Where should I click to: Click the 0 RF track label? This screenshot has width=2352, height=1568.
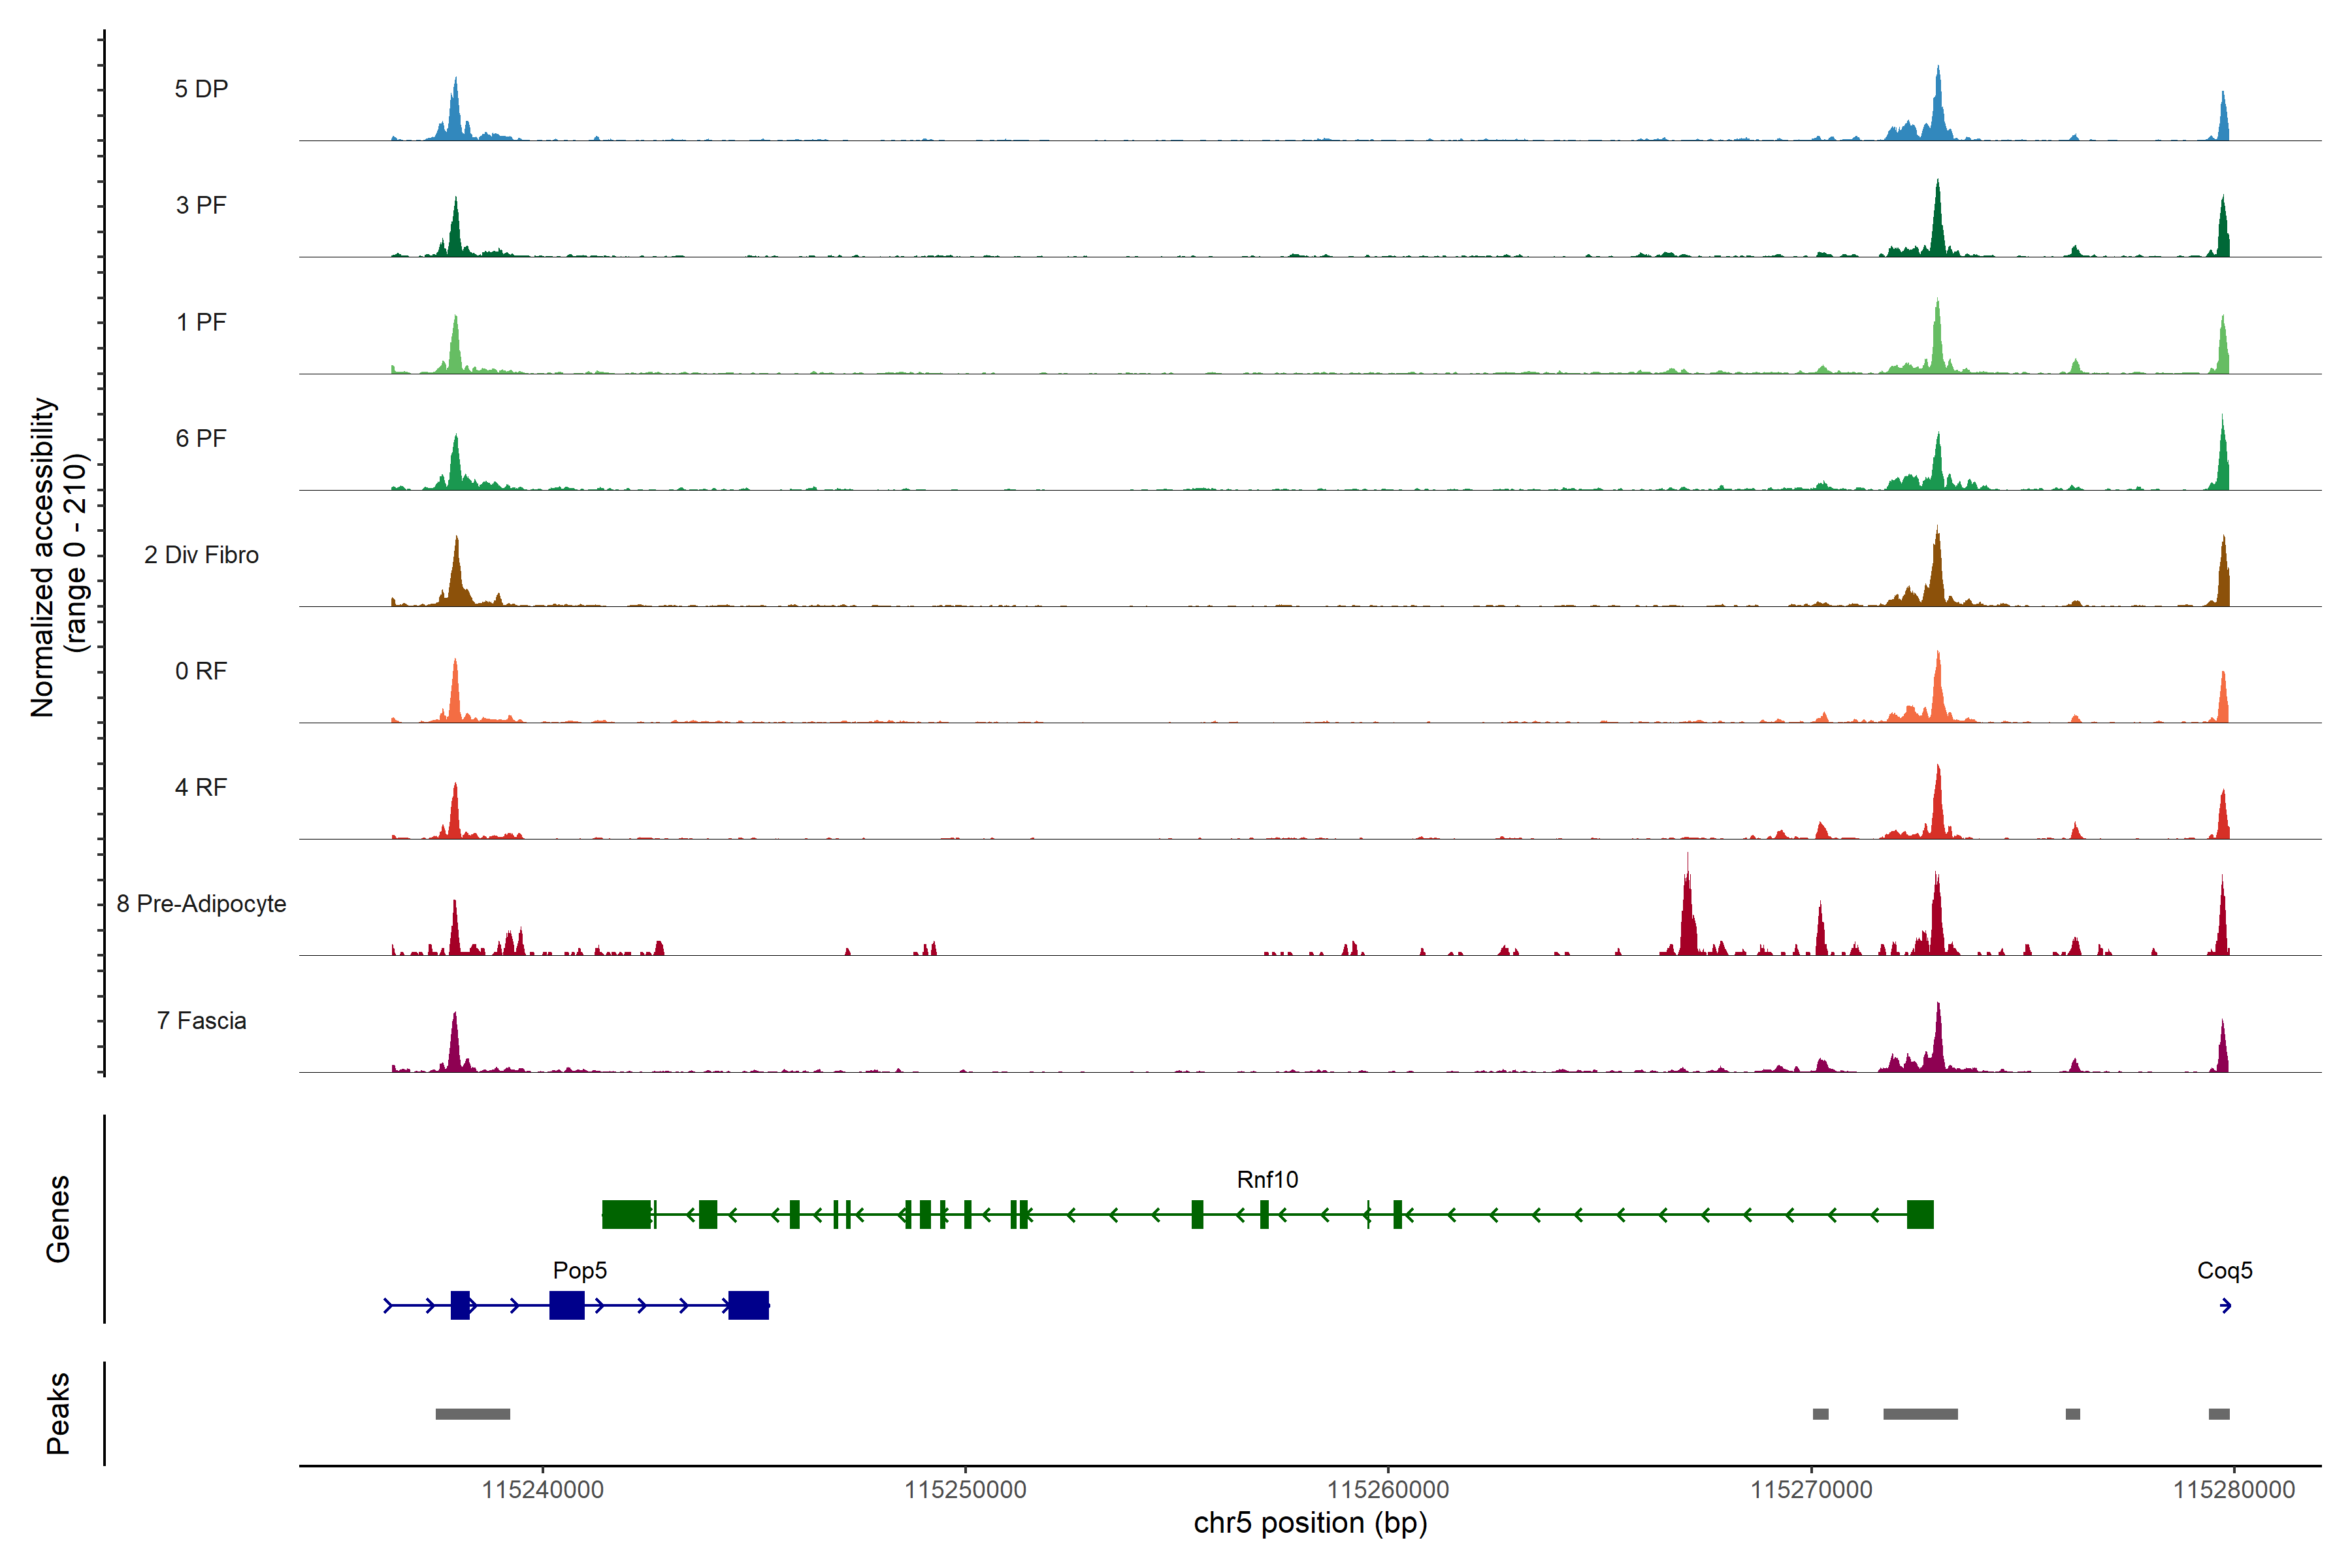(201, 671)
